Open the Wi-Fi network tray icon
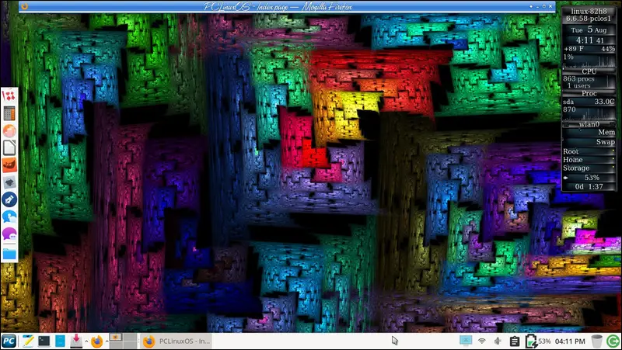The width and height of the screenshot is (622, 350). click(482, 341)
